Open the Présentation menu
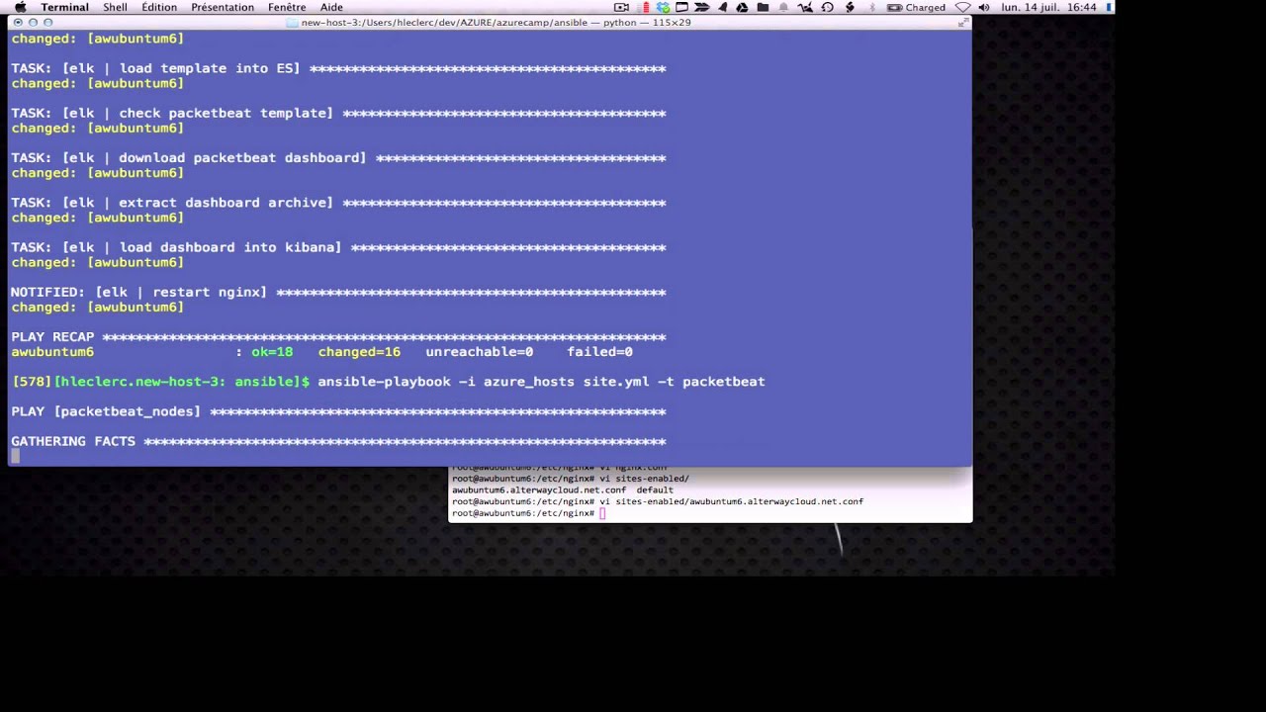1266x712 pixels. pos(223,7)
